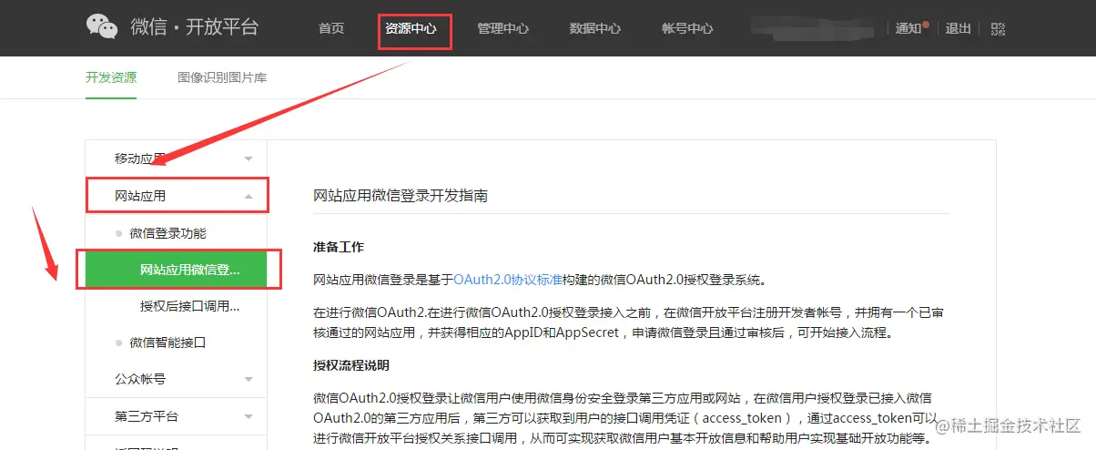Switch to 开发资源 tab
Image resolution: width=1096 pixels, height=450 pixels.
click(x=111, y=77)
